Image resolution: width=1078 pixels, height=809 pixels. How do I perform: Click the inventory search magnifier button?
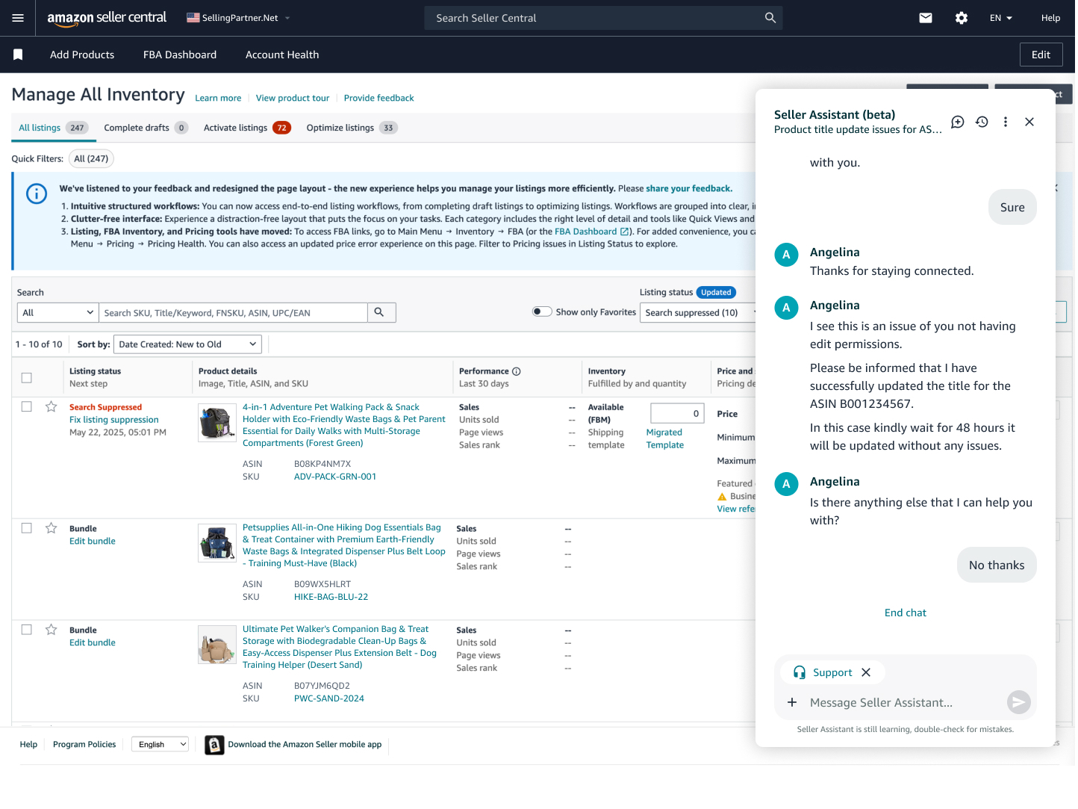point(379,312)
